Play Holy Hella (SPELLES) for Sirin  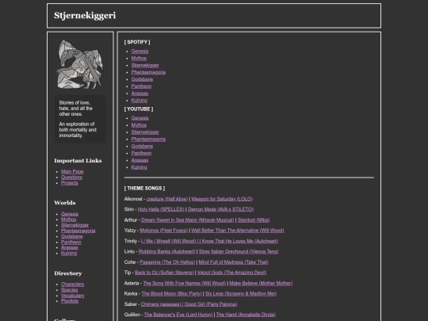point(161,209)
